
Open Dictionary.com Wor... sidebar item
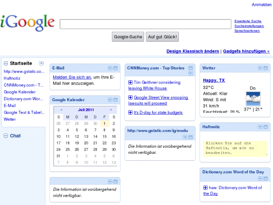pyautogui.click(x=23, y=99)
